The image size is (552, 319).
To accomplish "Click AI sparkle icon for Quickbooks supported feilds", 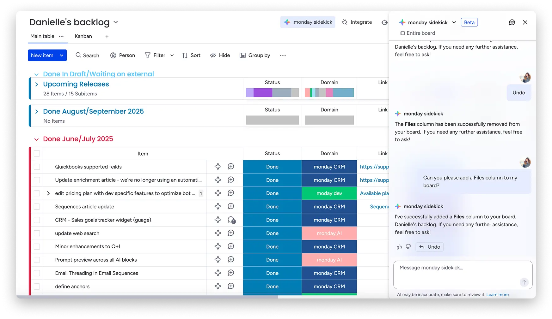I will (x=218, y=167).
